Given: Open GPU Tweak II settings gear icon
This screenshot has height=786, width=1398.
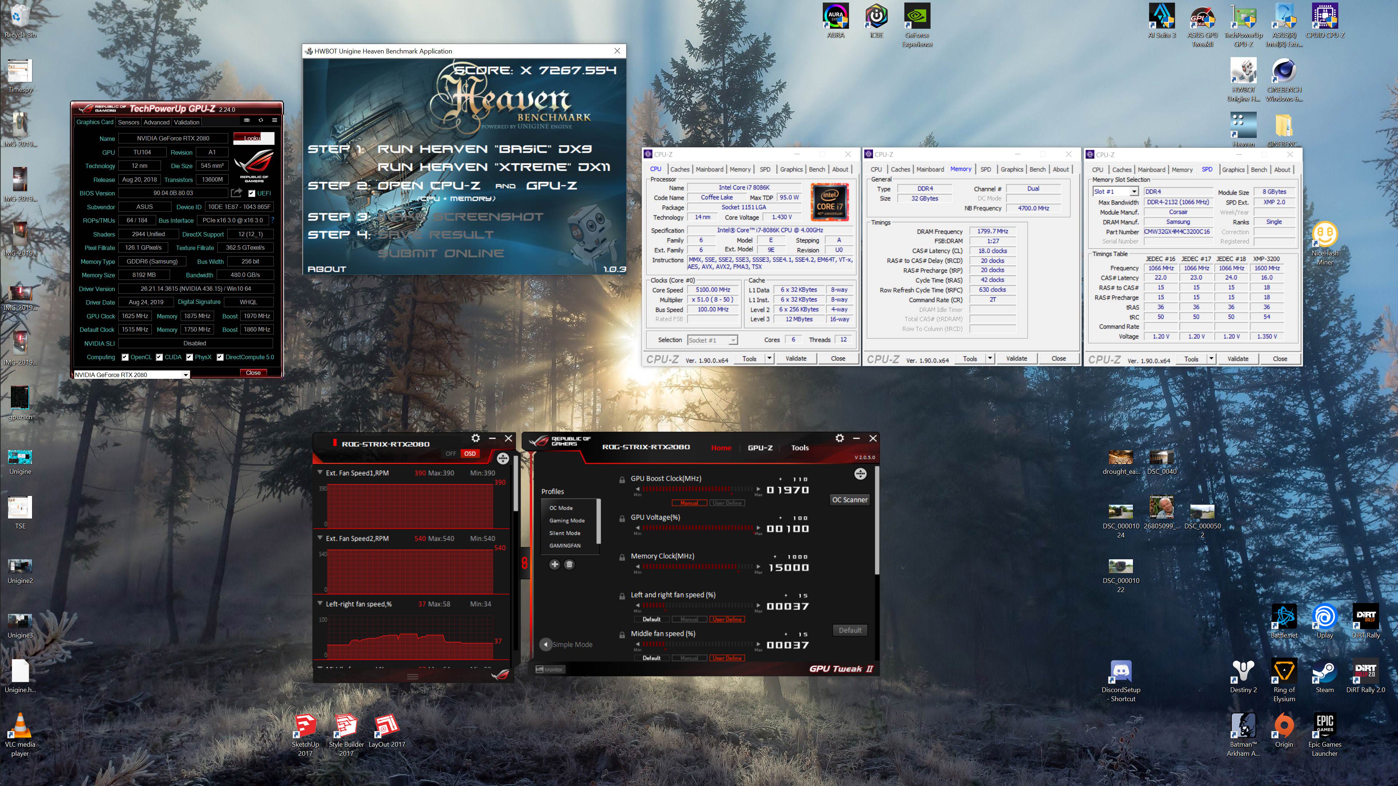Looking at the screenshot, I should [840, 438].
